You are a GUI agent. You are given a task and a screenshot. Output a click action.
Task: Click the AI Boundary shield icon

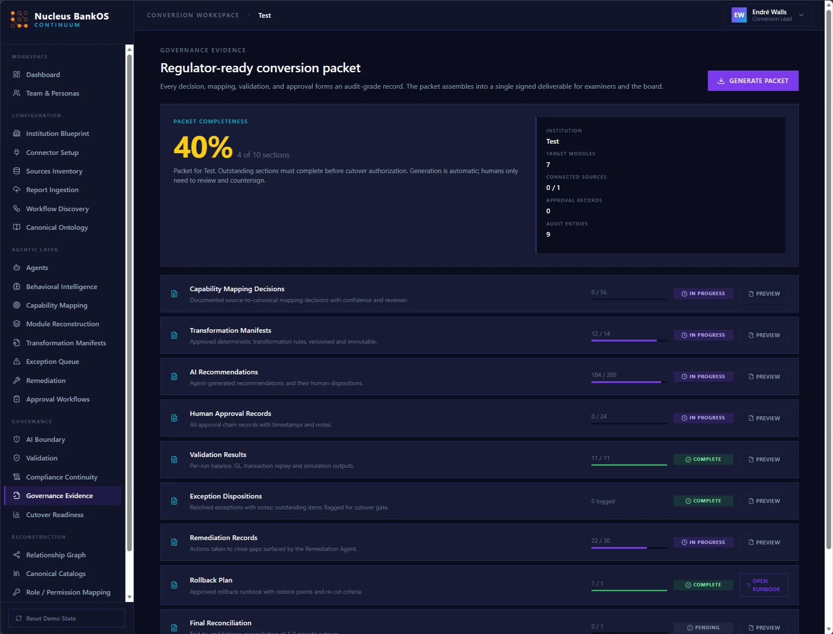16,439
